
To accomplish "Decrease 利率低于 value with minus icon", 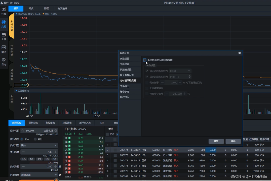I will tap(162, 83).
